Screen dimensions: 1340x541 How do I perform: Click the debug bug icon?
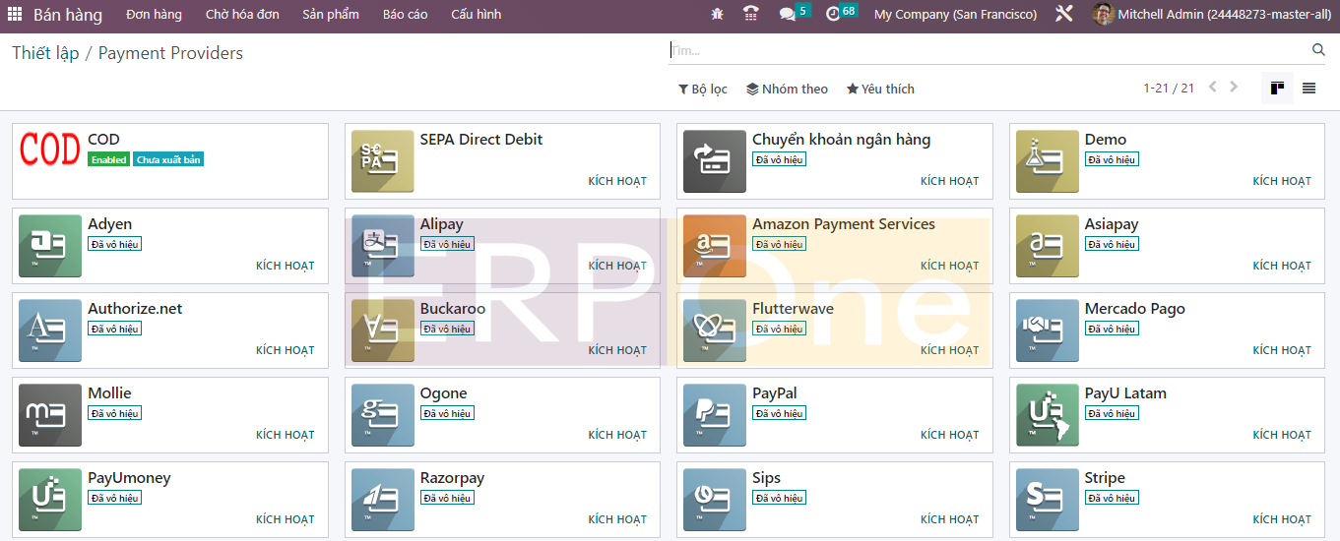pyautogui.click(x=717, y=15)
